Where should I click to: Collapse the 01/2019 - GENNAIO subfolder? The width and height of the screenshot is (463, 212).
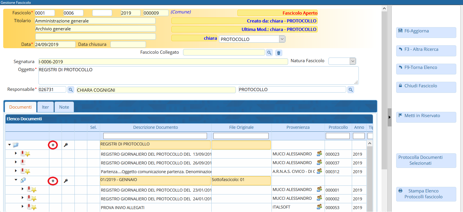(16, 180)
